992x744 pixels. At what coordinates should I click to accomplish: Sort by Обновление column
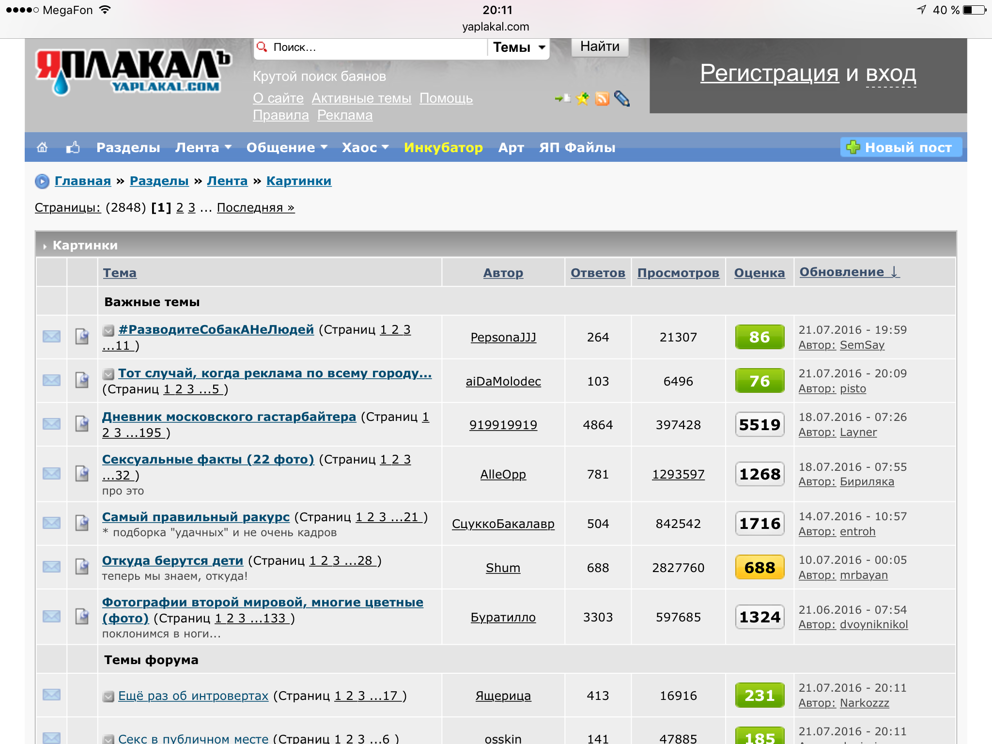point(849,272)
